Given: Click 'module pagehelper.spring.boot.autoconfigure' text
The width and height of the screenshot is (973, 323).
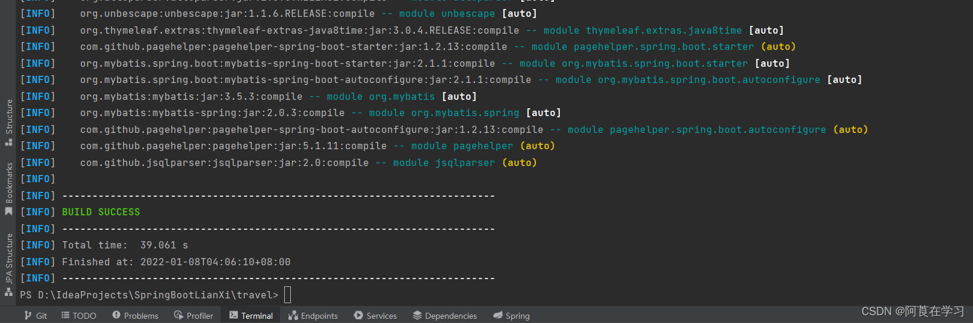Looking at the screenshot, I should pyautogui.click(x=697, y=129).
